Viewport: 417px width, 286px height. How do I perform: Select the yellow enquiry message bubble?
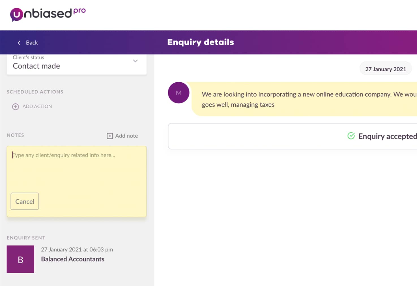point(304,99)
